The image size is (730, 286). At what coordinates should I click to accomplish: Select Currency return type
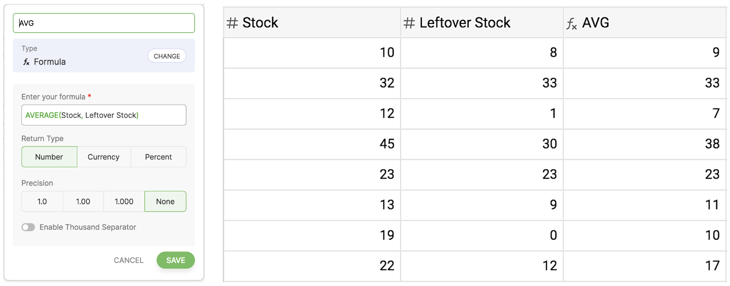(104, 157)
